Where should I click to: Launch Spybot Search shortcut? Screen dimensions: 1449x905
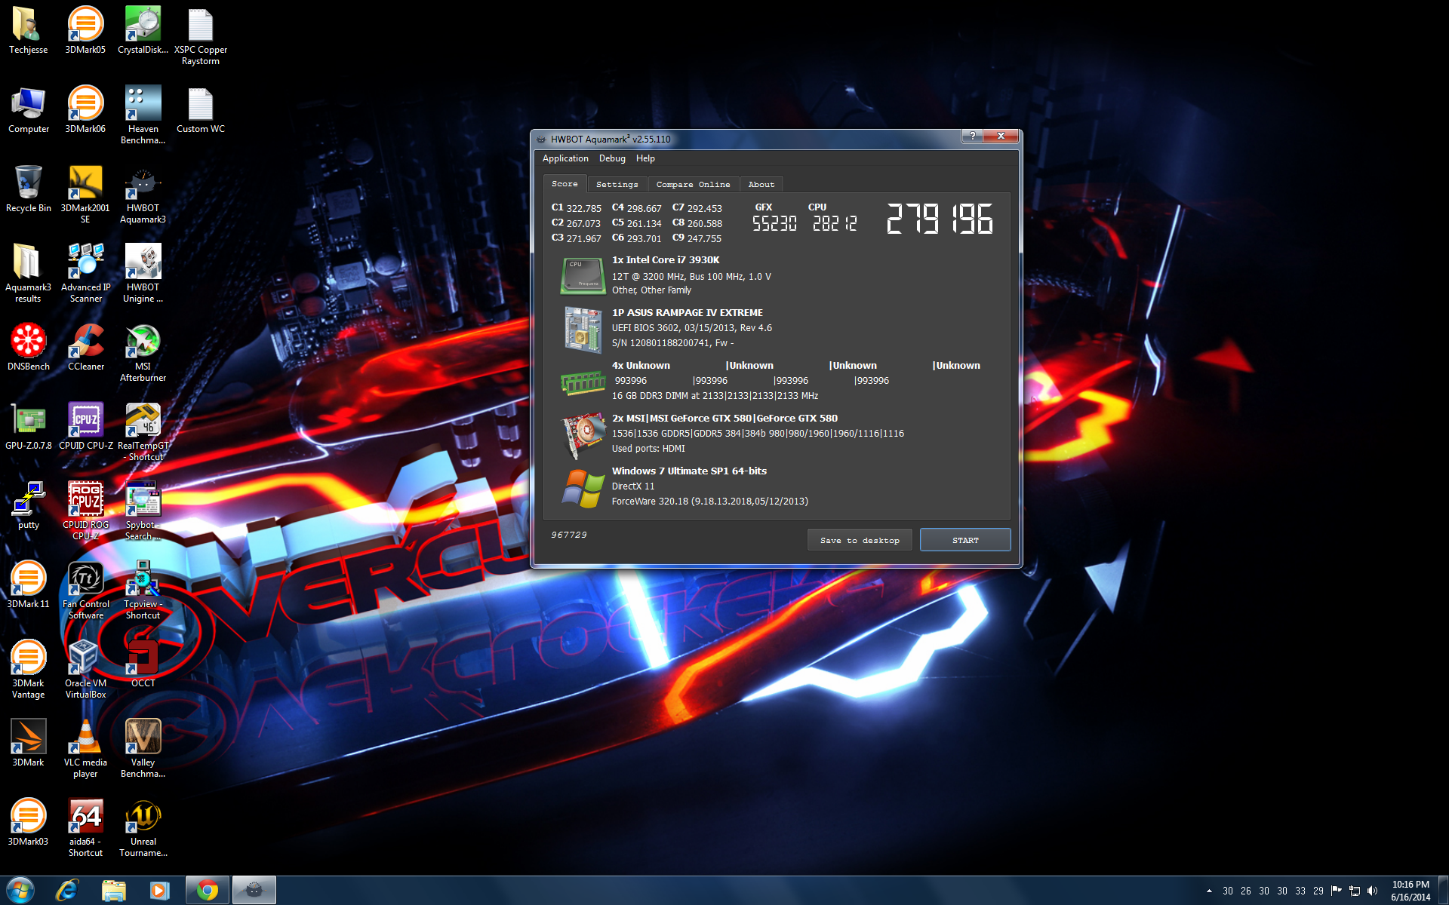pos(143,511)
